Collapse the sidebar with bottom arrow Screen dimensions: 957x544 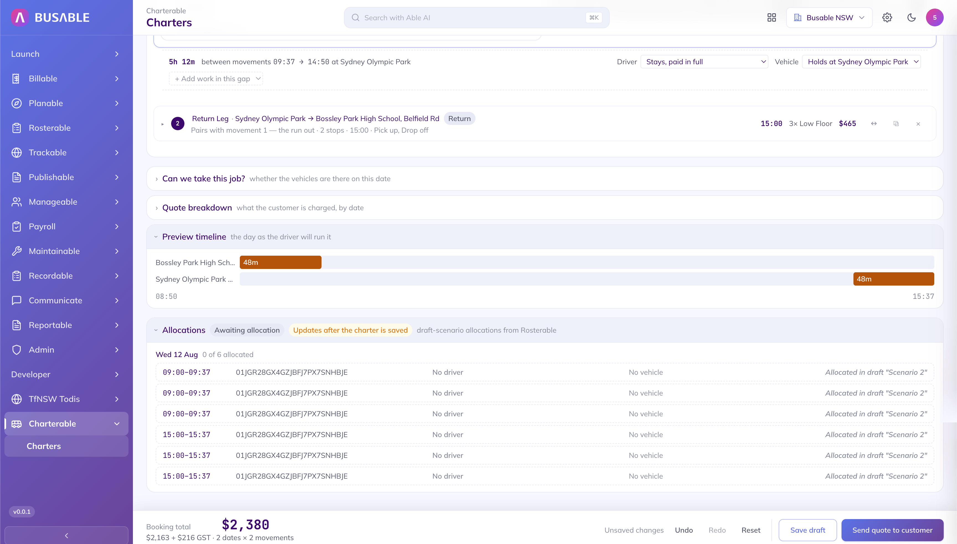(x=66, y=535)
